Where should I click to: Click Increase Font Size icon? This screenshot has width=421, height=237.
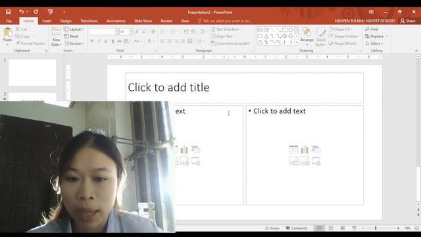[x=137, y=32]
